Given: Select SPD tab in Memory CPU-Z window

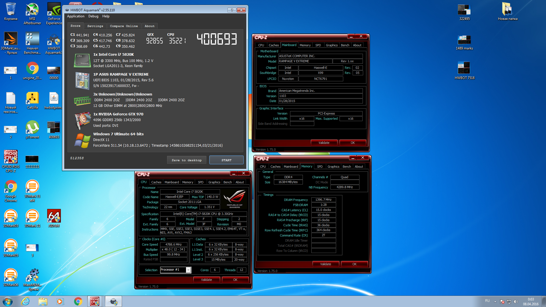Looking at the screenshot, I should click(x=320, y=167).
